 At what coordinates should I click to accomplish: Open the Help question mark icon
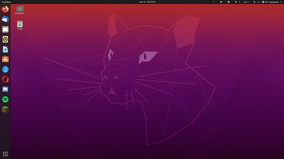(x=5, y=69)
